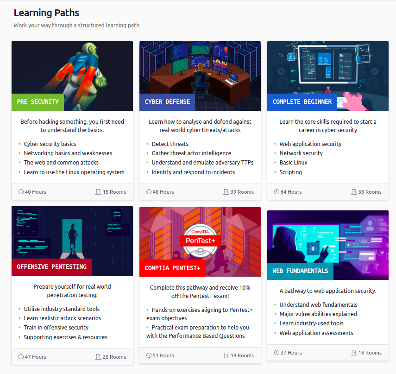Open the Cyber Defense path thumbnail
The image size is (396, 374).
click(x=200, y=76)
